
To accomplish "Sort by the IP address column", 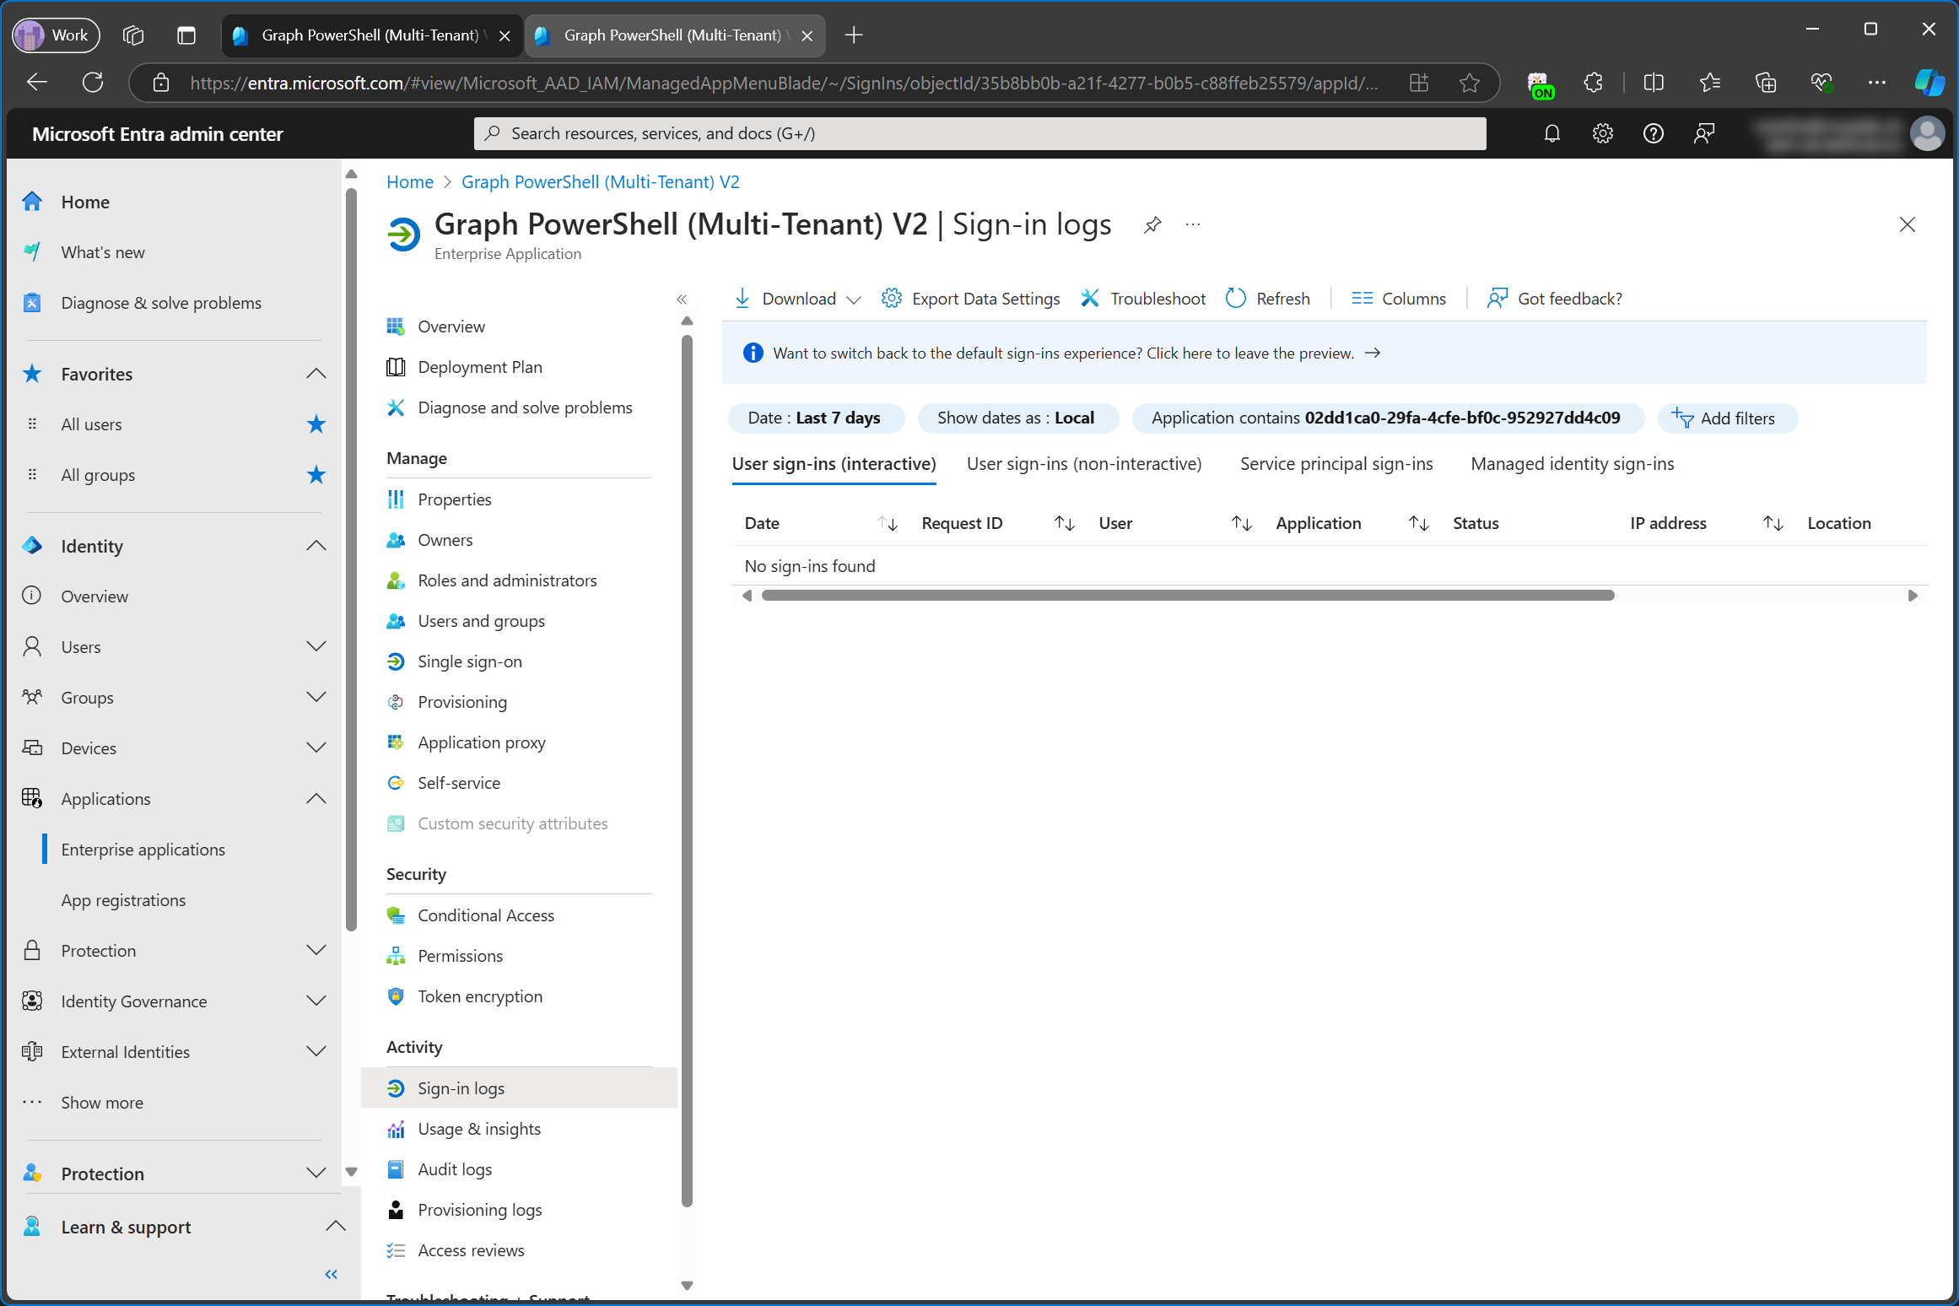I will (1773, 523).
